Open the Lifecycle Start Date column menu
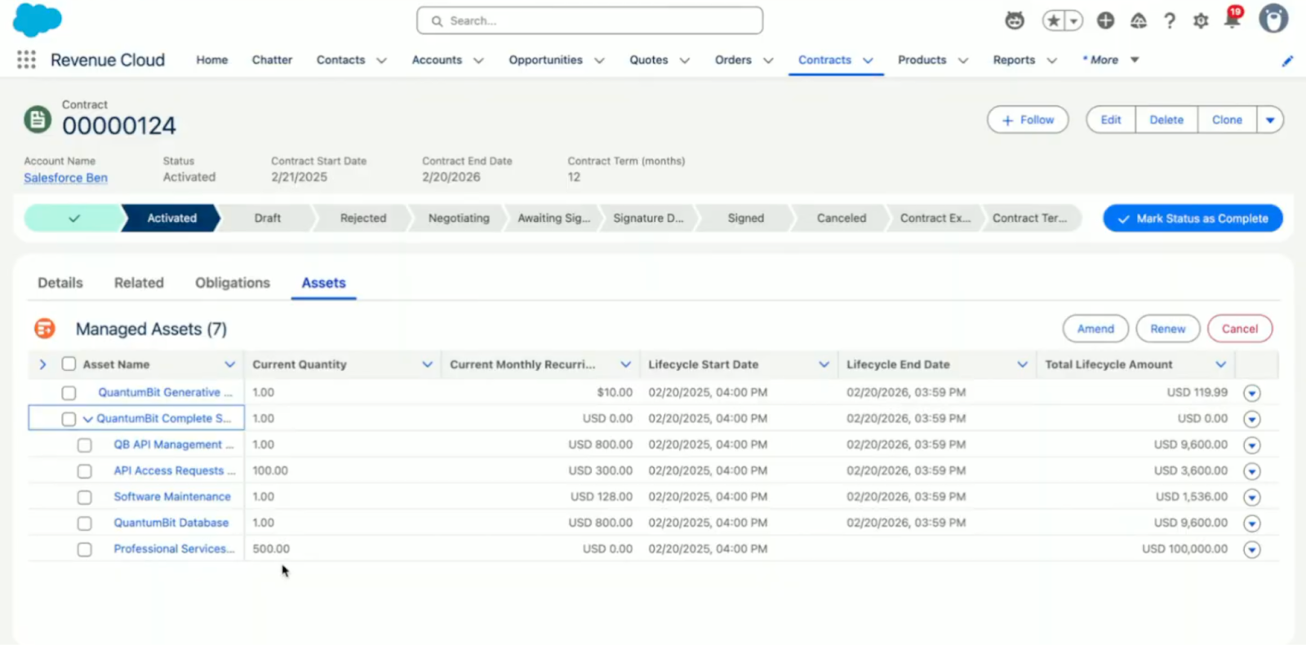This screenshot has height=645, width=1306. [x=824, y=364]
